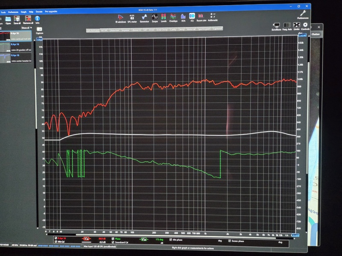342x256 pixels.
Task: Open SPL trace smoothing selector
Action: pyautogui.click(x=86, y=239)
